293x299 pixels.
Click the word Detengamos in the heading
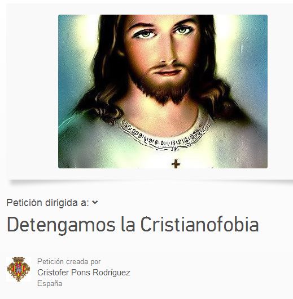(61, 225)
